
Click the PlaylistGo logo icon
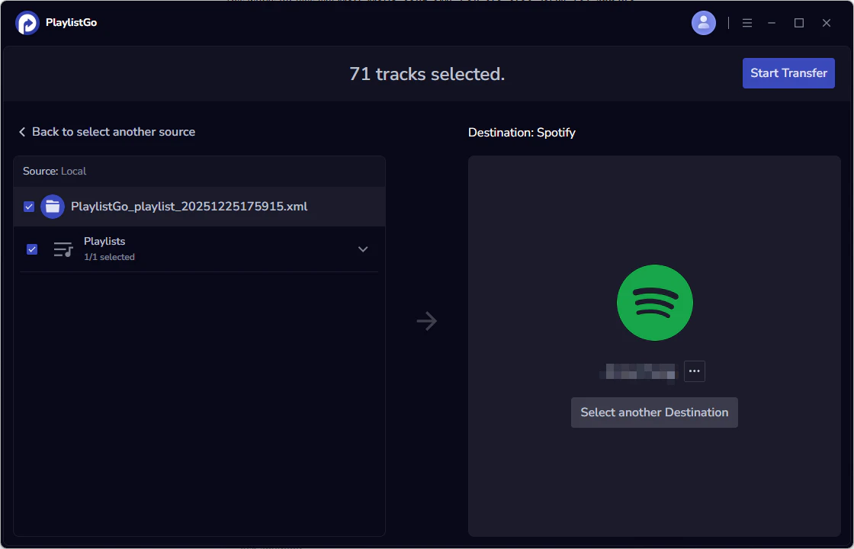pyautogui.click(x=28, y=23)
